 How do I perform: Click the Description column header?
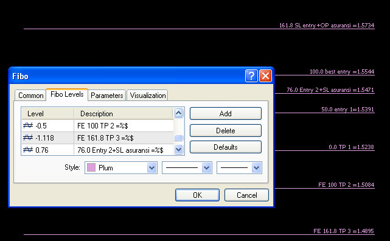[124, 114]
